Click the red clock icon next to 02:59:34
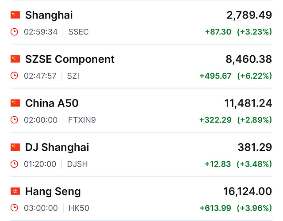The width and height of the screenshot is (283, 221). (x=15, y=32)
